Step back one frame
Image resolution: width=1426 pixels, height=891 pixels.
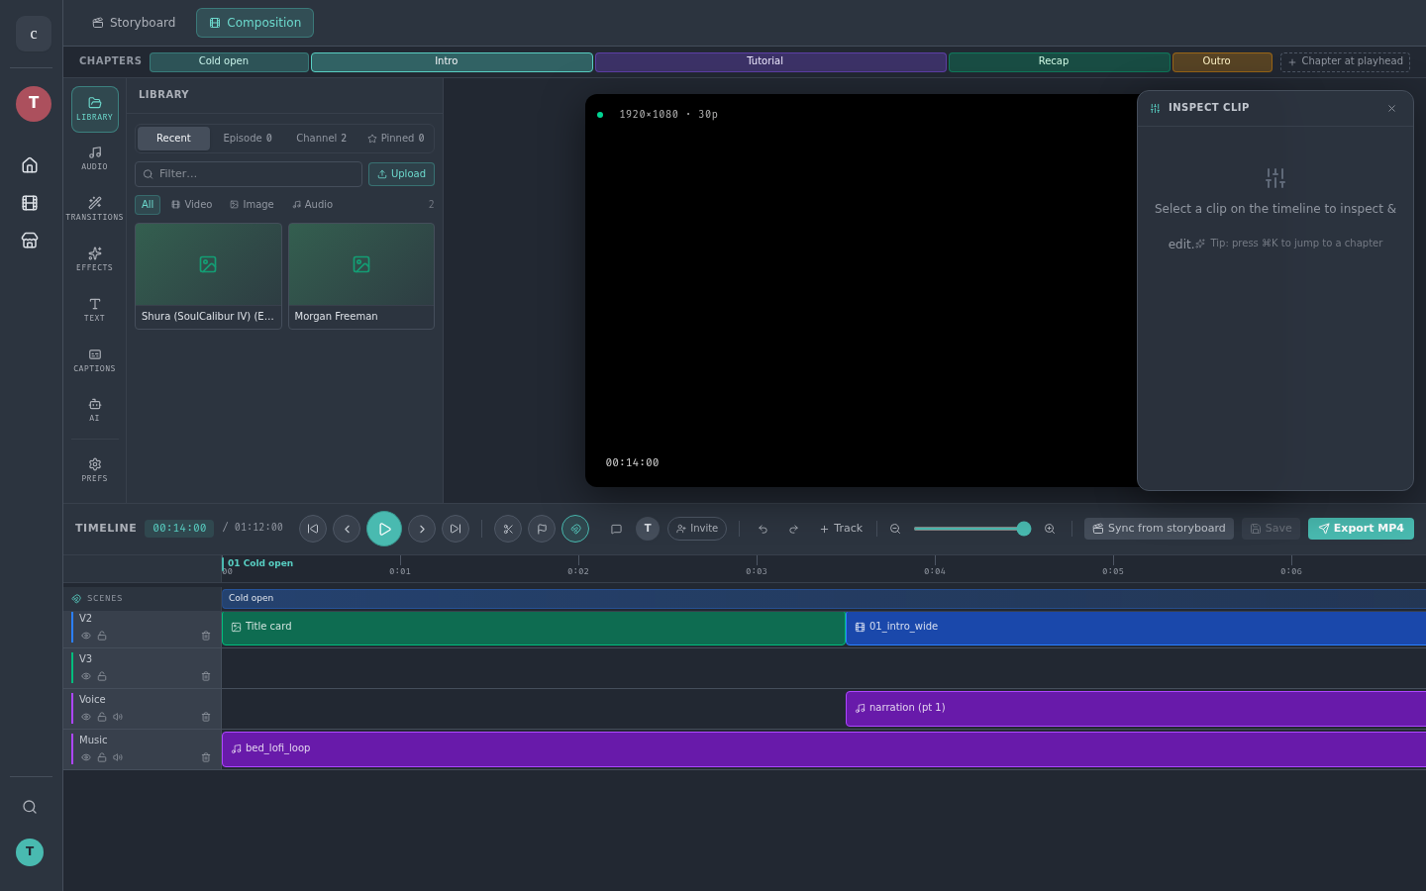[x=347, y=529]
